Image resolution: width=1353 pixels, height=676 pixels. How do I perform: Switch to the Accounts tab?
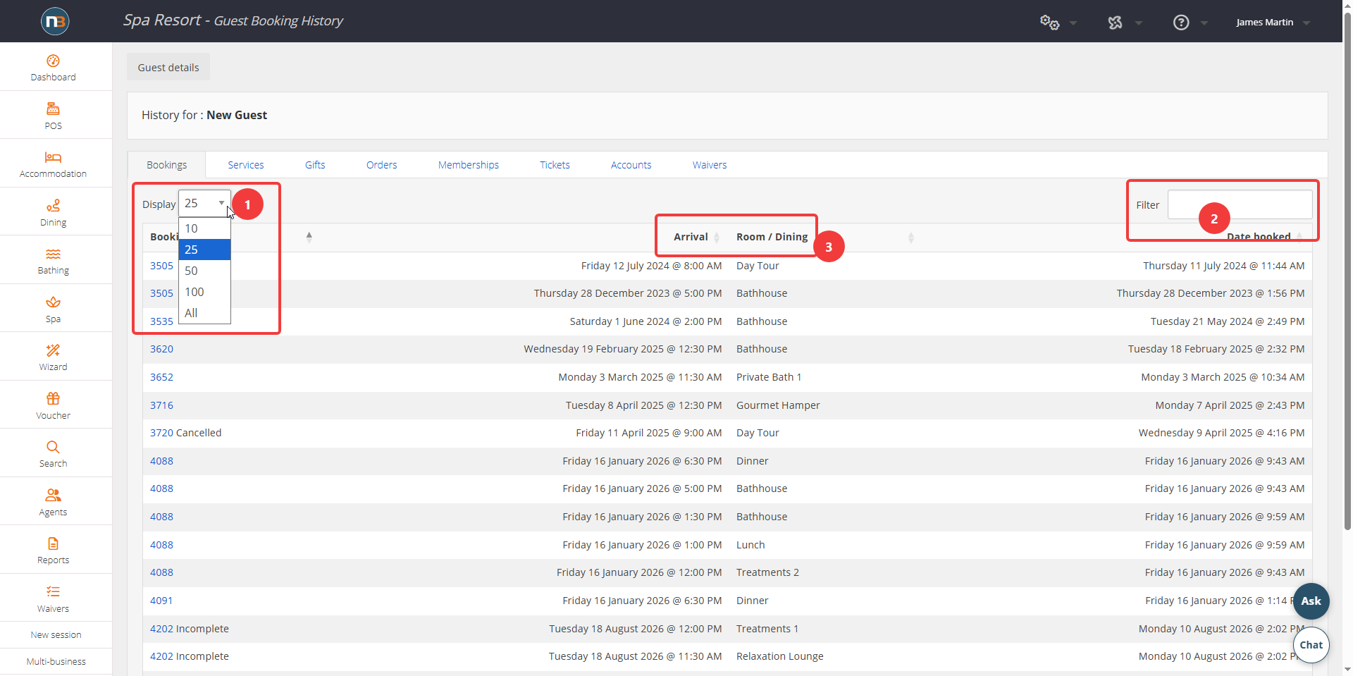pos(631,165)
